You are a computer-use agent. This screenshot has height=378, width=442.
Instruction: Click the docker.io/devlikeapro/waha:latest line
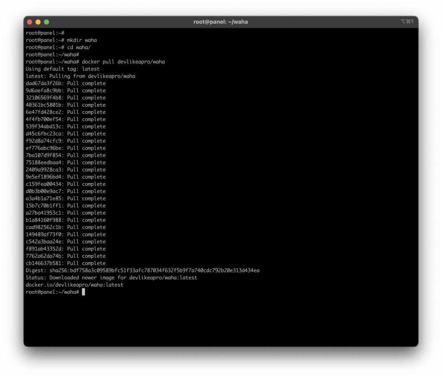pos(74,285)
